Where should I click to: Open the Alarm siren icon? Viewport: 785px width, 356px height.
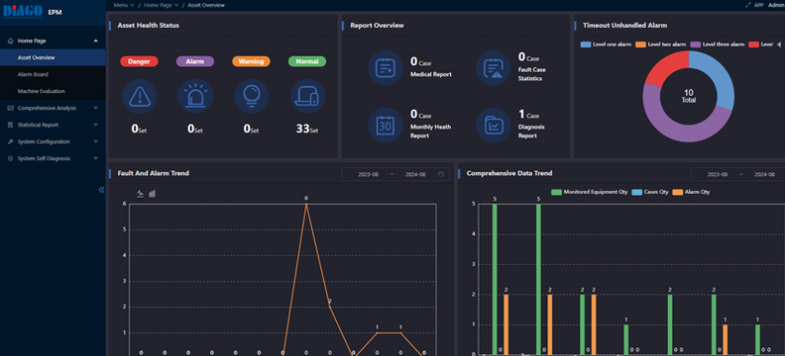[x=195, y=96]
